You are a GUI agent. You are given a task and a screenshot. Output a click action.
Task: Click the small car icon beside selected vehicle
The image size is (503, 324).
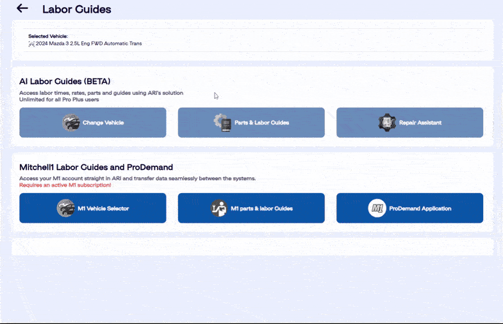[x=31, y=44]
